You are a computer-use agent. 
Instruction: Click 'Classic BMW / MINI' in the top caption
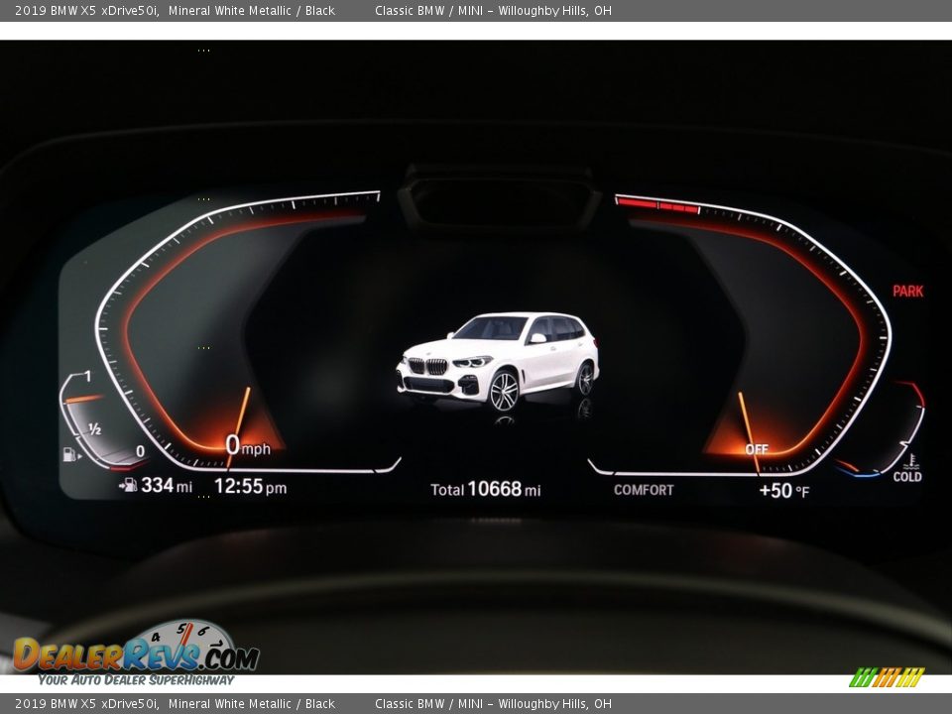[428, 10]
